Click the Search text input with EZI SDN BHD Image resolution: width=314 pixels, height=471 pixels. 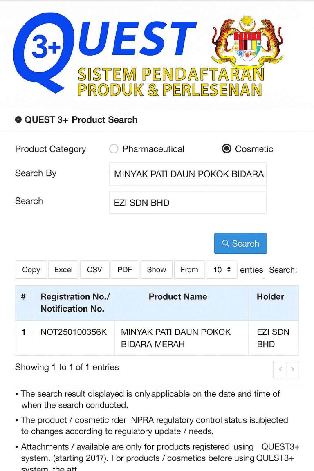pos(188,203)
